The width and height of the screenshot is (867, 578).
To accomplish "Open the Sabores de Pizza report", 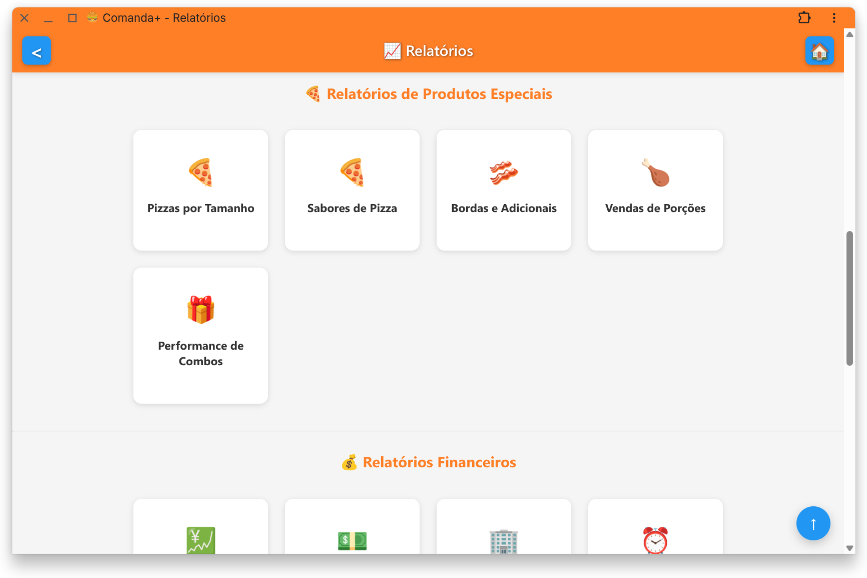I will (352, 190).
